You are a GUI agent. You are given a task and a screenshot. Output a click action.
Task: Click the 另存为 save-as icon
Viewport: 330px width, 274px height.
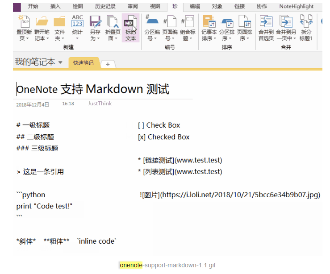(x=95, y=21)
